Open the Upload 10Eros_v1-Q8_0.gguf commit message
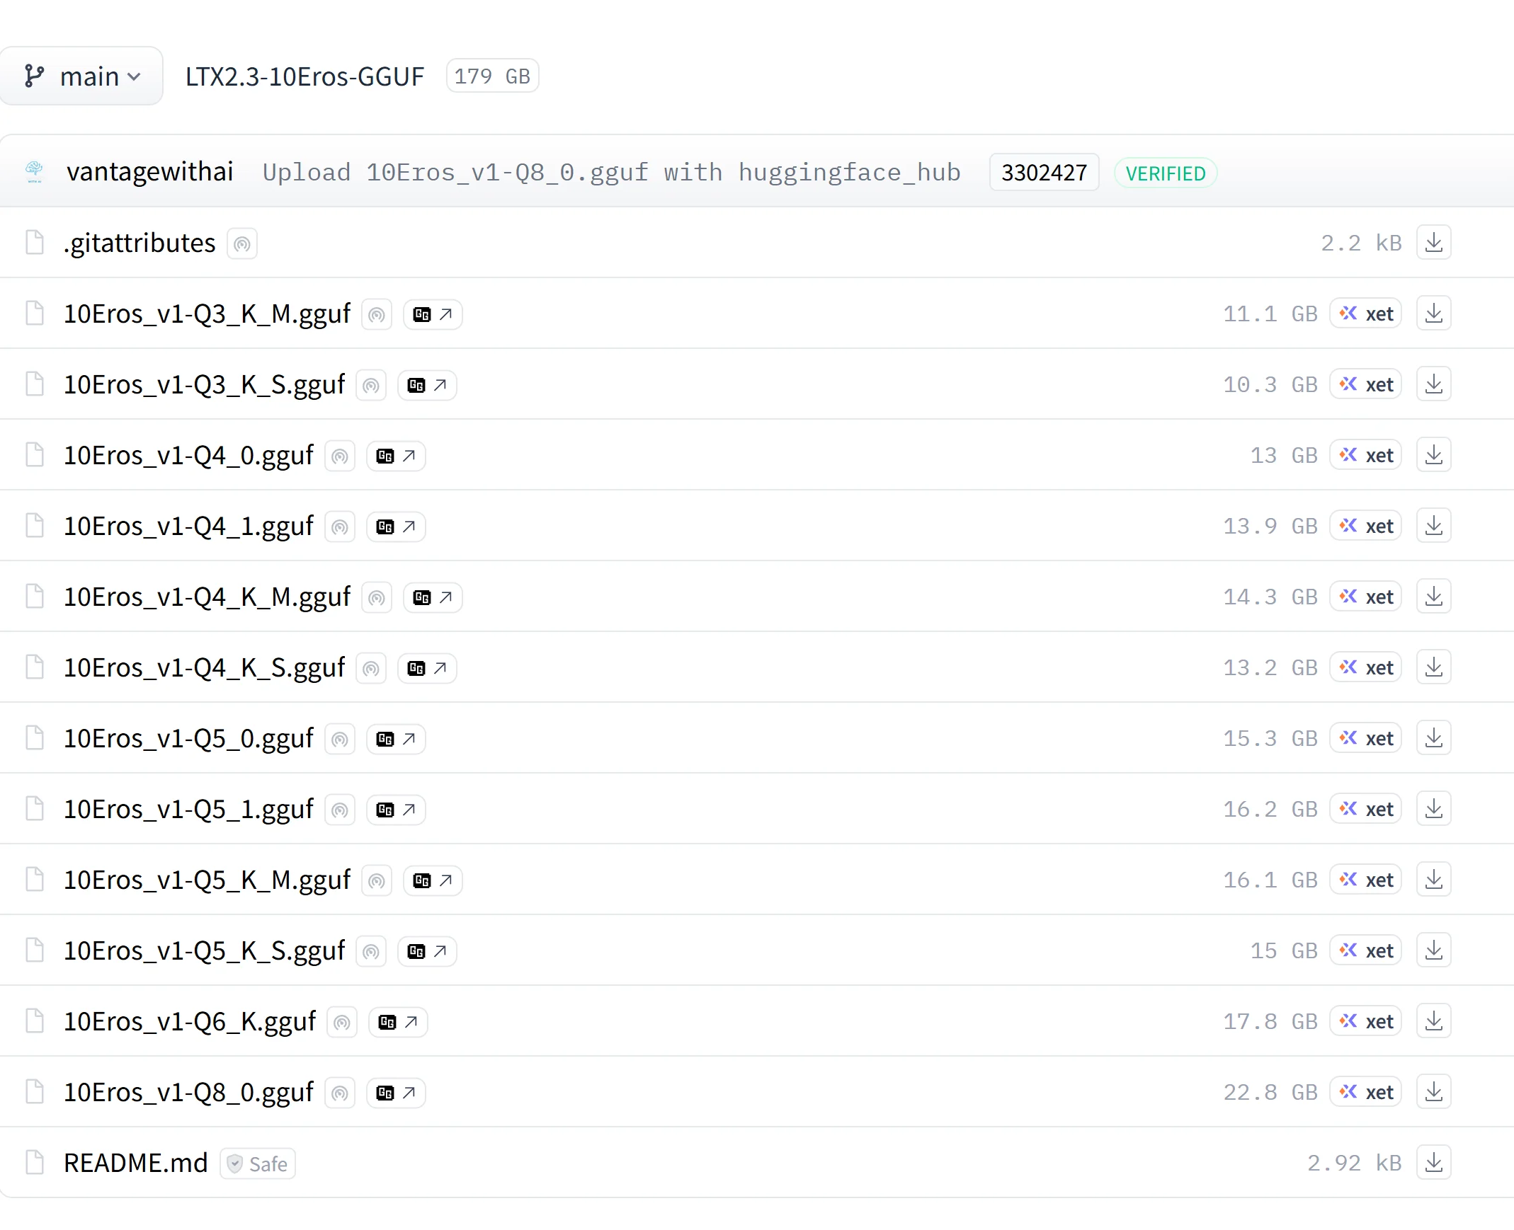1514x1230 pixels. coord(612,172)
